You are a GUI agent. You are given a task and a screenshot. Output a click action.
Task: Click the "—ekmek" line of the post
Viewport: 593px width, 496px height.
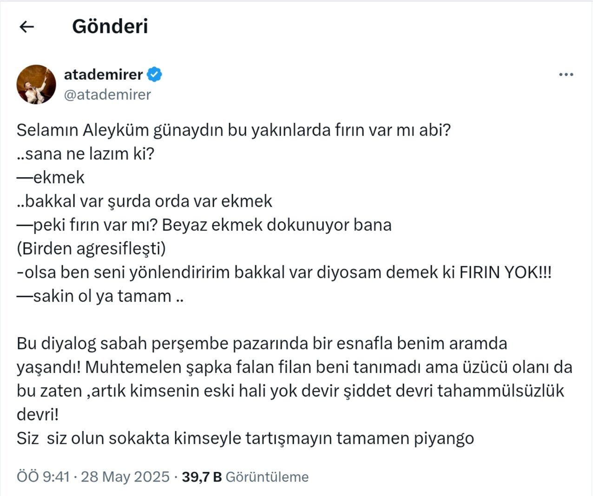[51, 178]
